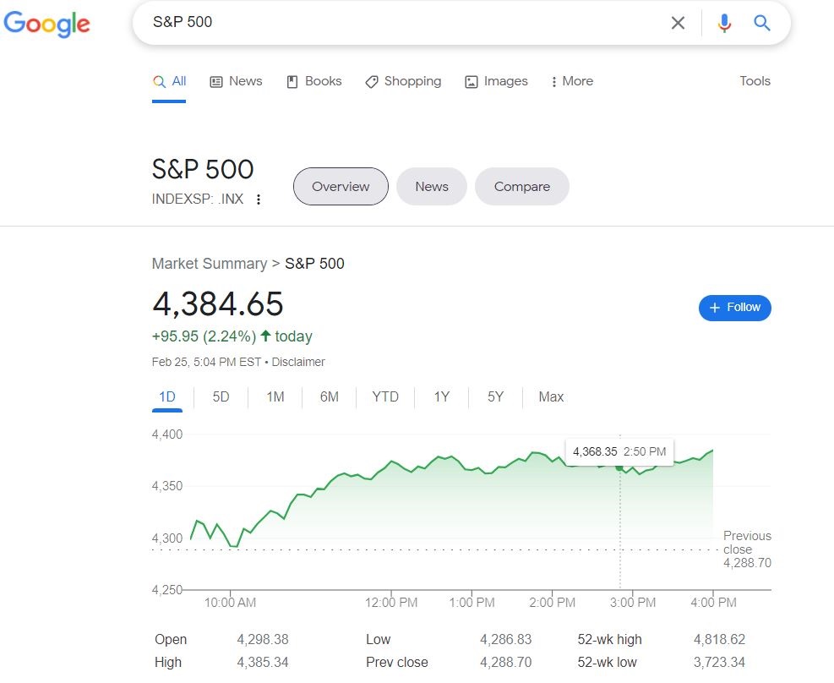Open the three-dot menu next to INDEXSP: .INX
Viewport: 834px width, 683px height.
pyautogui.click(x=259, y=199)
